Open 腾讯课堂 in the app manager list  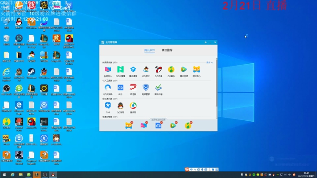(x=133, y=70)
